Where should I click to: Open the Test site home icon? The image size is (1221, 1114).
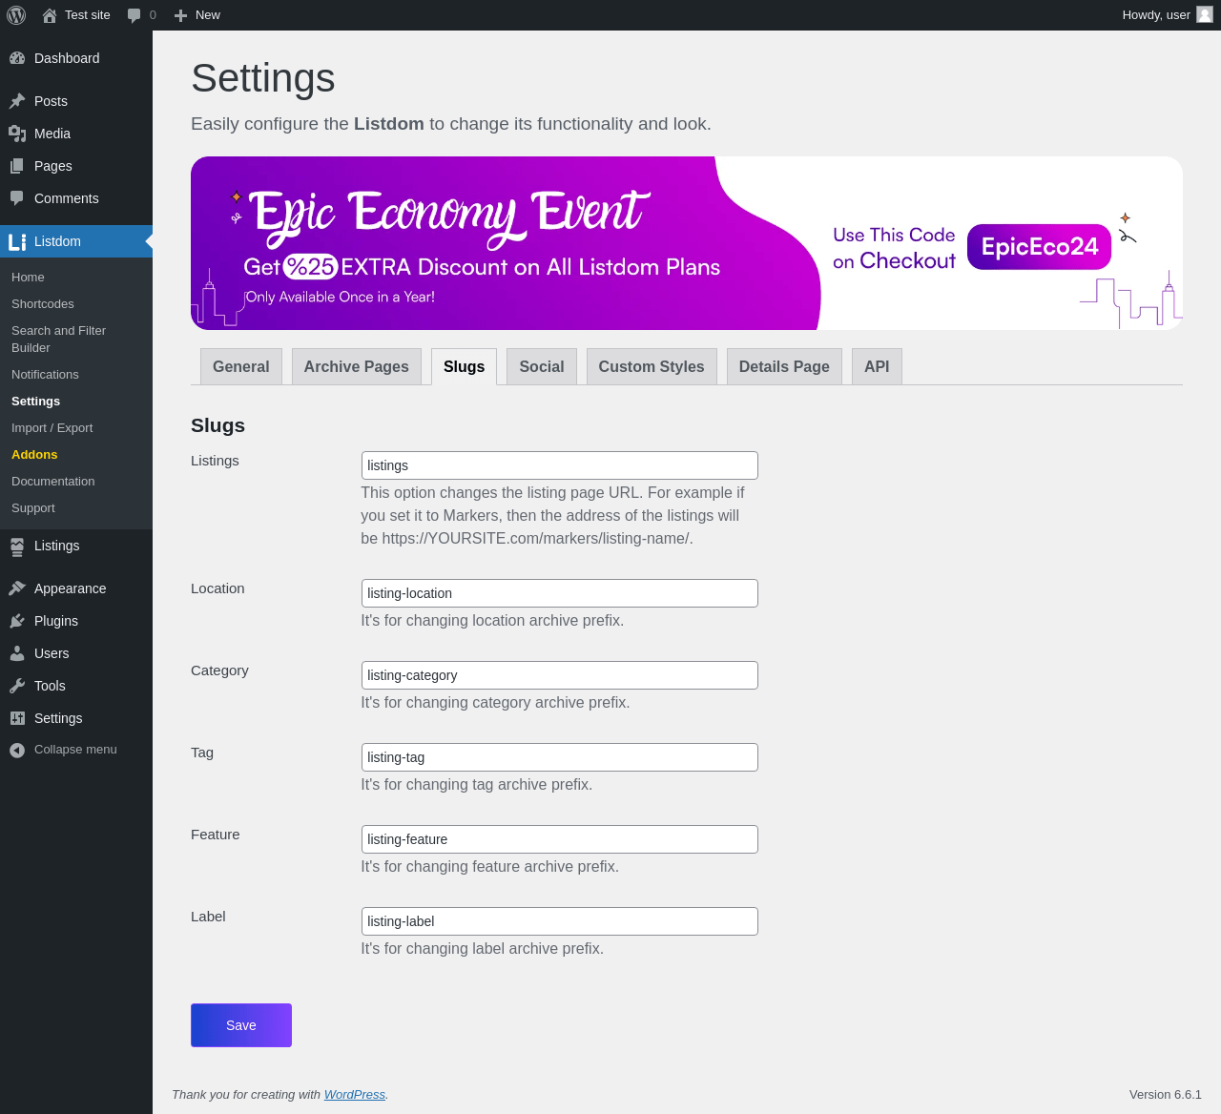click(x=50, y=15)
